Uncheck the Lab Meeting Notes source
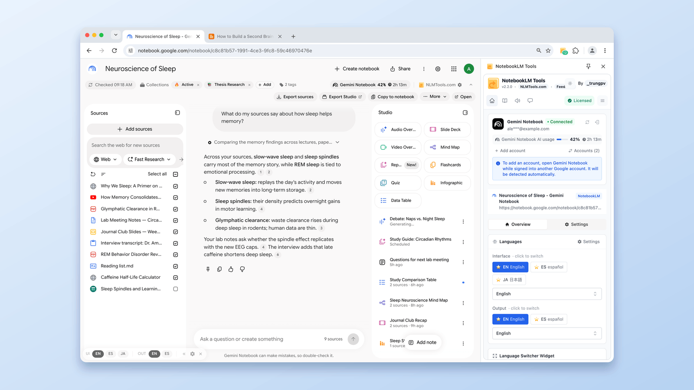Image resolution: width=694 pixels, height=390 pixels. (x=176, y=221)
